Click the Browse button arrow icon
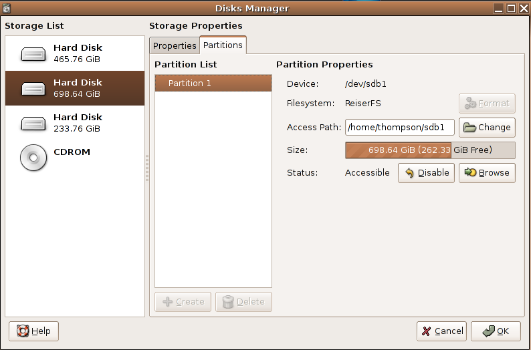531x350 pixels. pos(470,173)
